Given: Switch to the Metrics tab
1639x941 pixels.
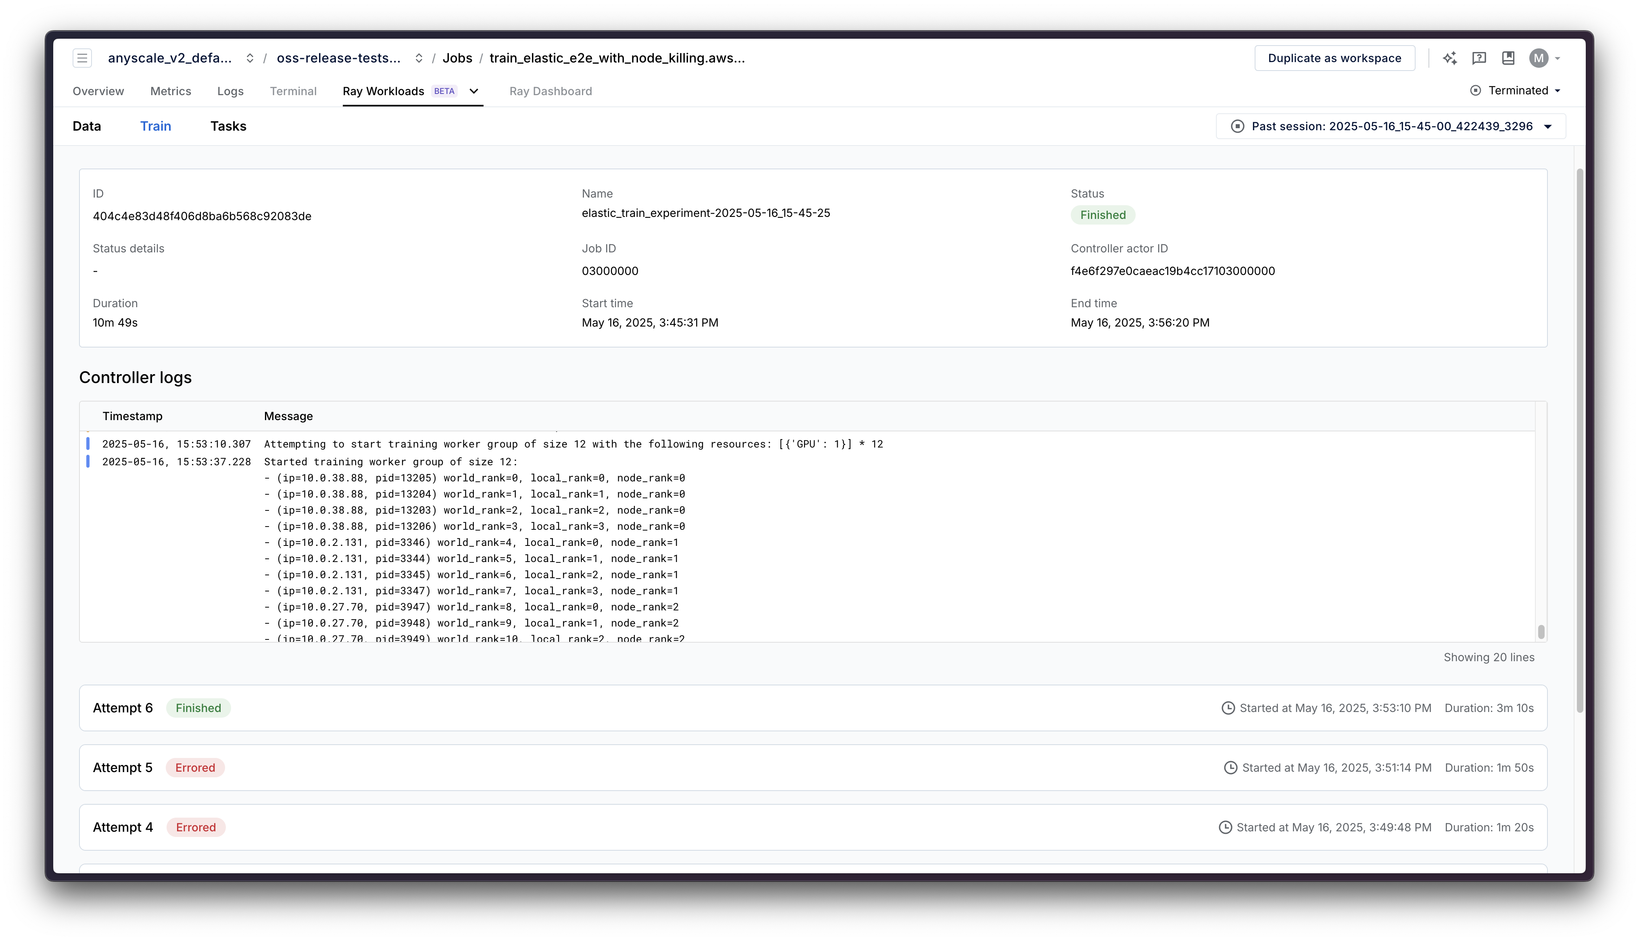Looking at the screenshot, I should (x=171, y=91).
